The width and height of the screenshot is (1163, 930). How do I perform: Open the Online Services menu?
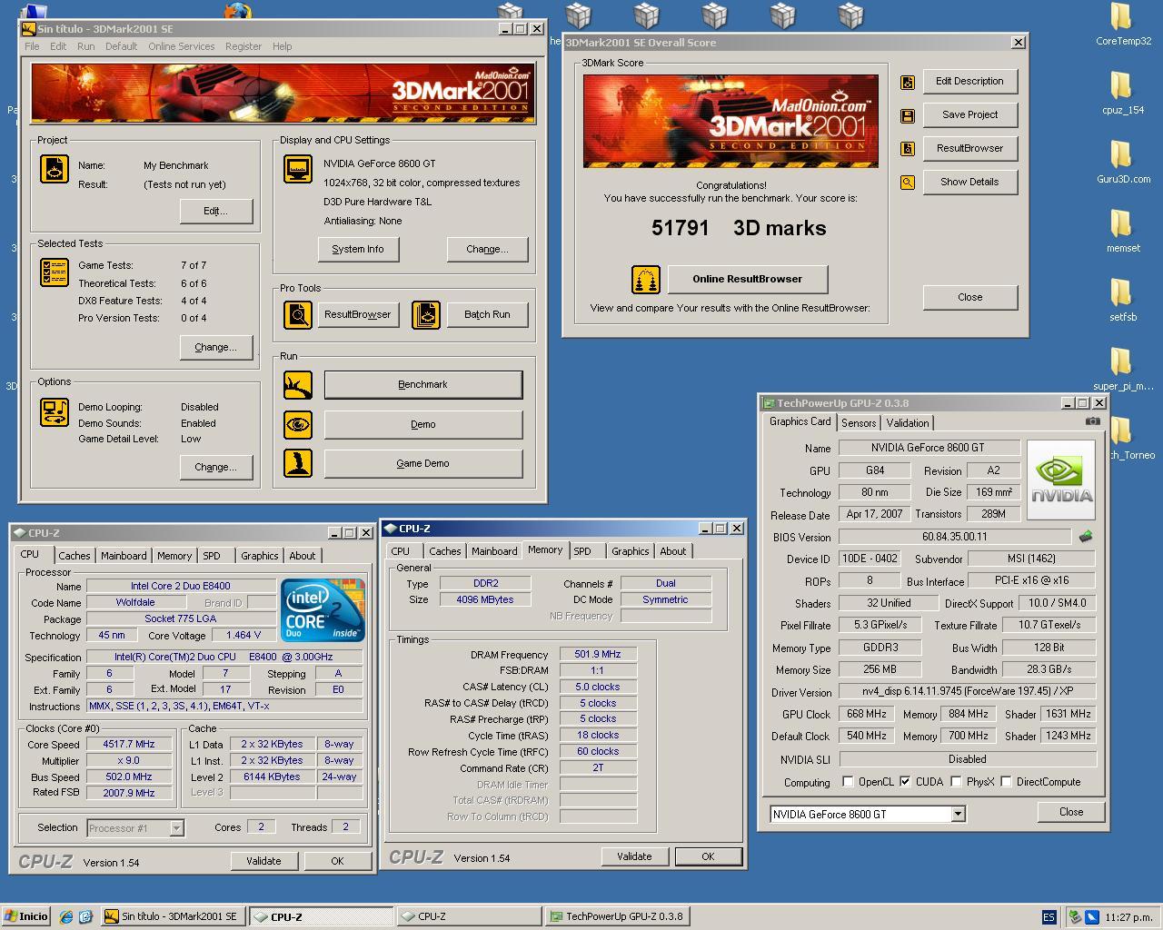coord(182,46)
